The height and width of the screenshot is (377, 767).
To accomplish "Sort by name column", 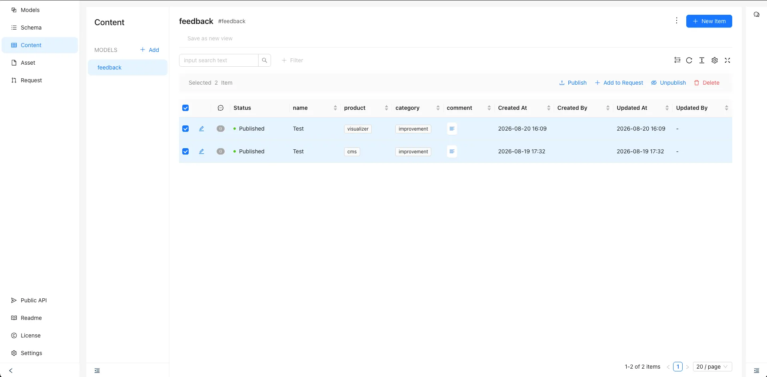I will point(335,108).
